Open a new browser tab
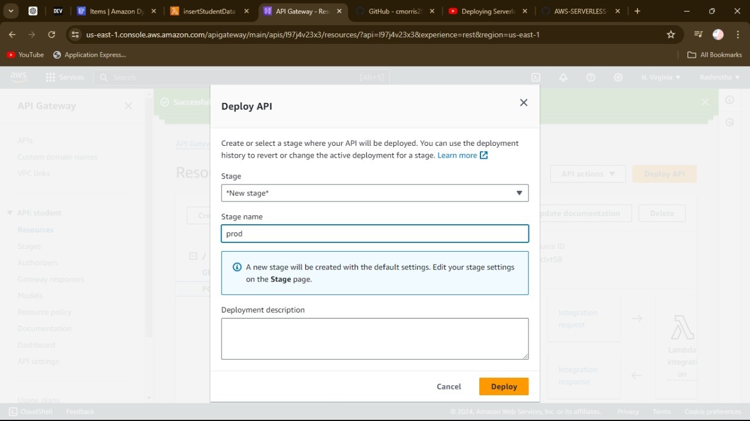Screen dimensions: 750x421 click(637, 11)
